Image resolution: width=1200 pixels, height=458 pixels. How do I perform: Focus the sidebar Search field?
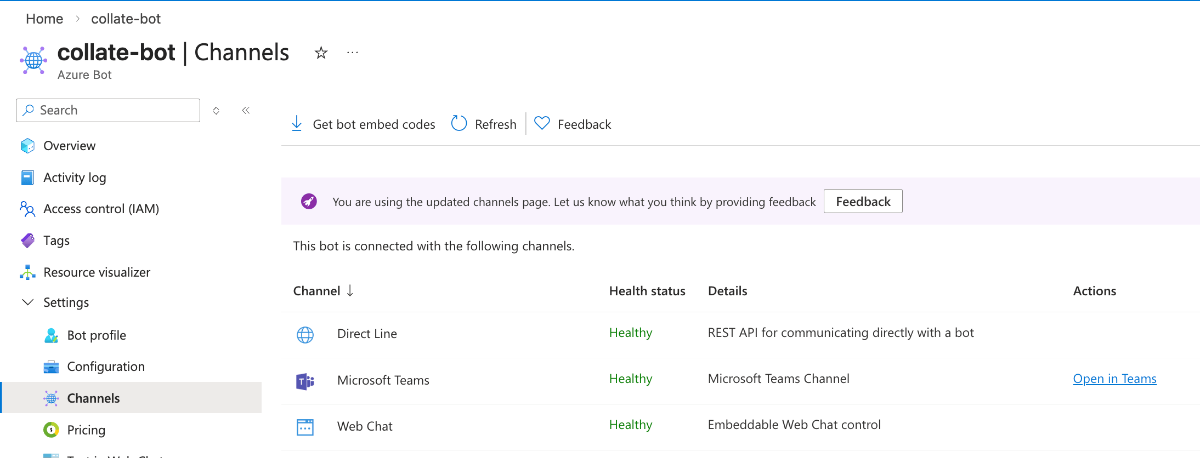[108, 110]
